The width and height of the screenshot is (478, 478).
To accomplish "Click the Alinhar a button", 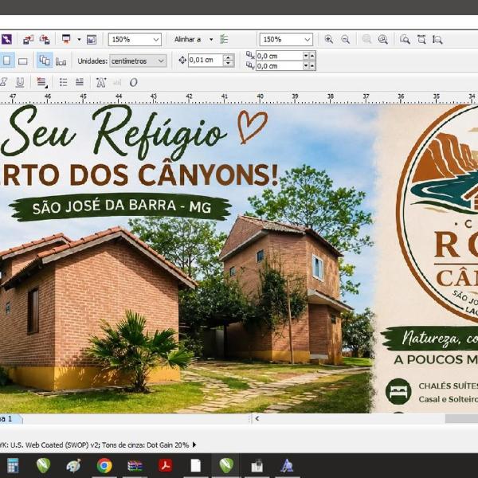I will coord(187,39).
